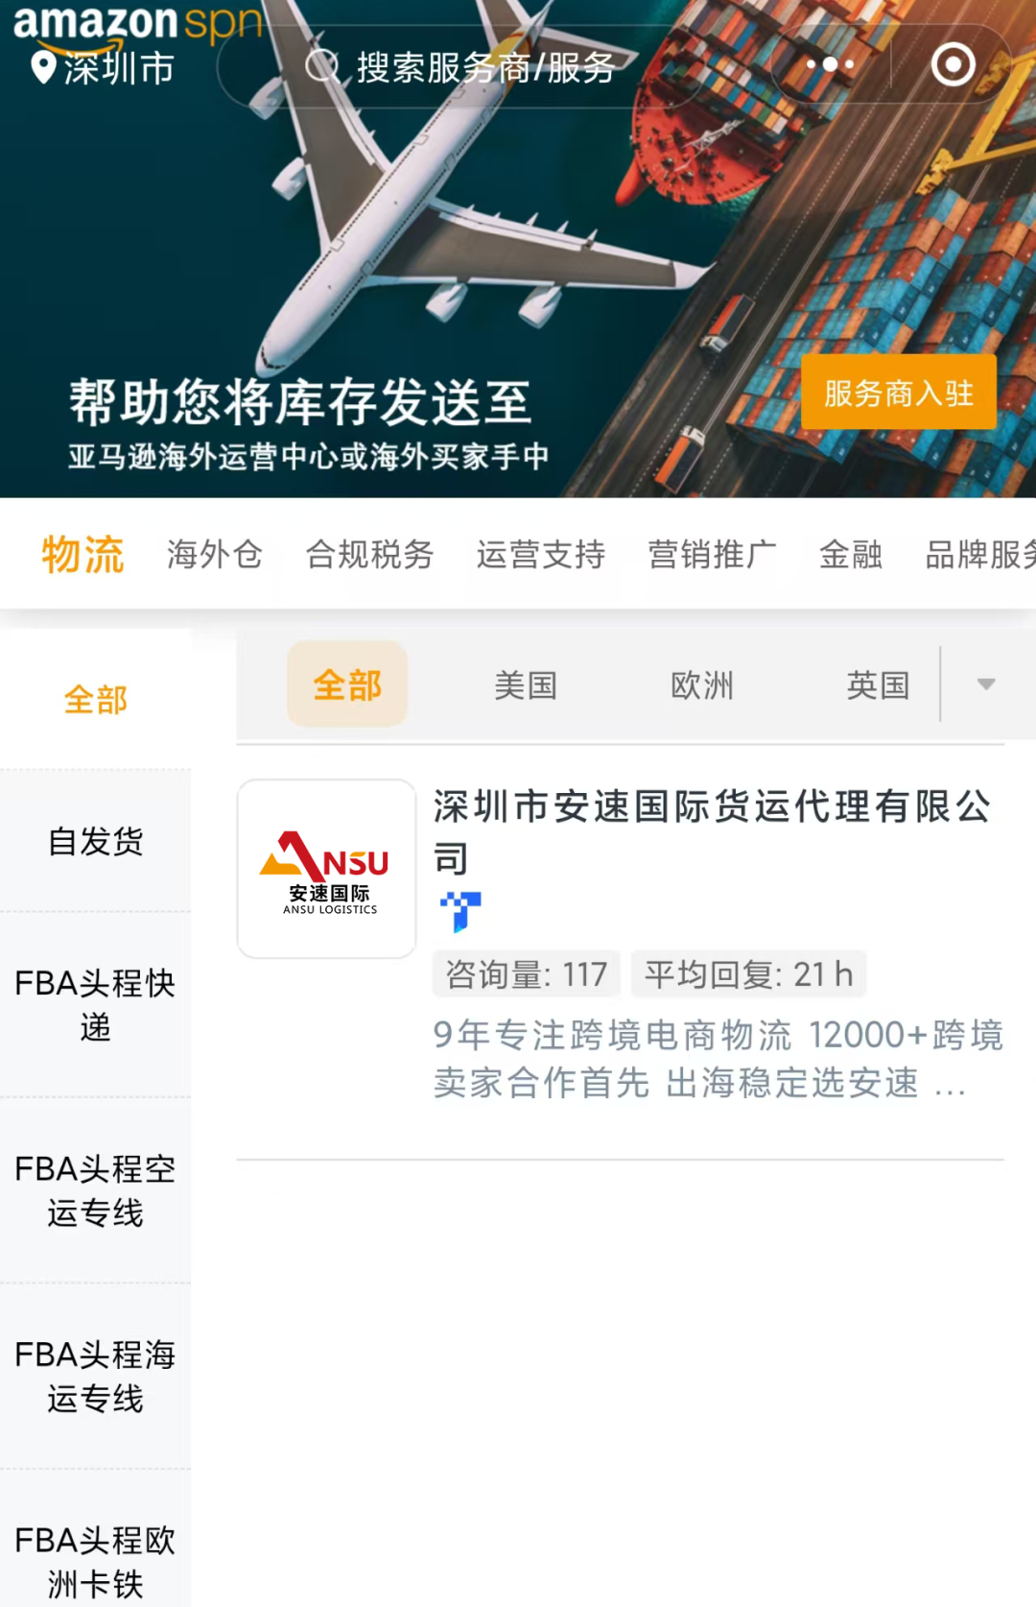Tap the 服务商入驻 orange button

click(x=899, y=392)
